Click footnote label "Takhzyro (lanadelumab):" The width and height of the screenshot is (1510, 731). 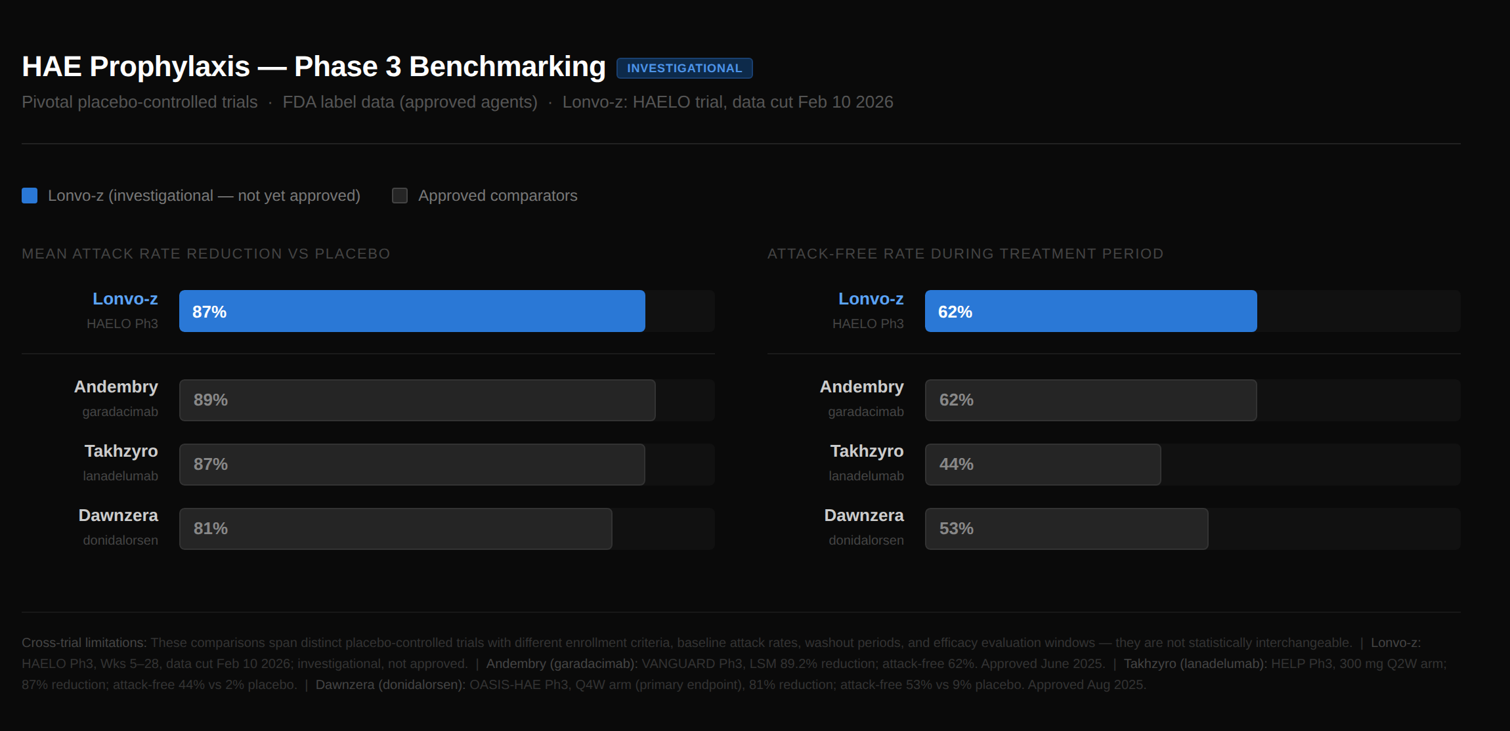coord(1196,664)
